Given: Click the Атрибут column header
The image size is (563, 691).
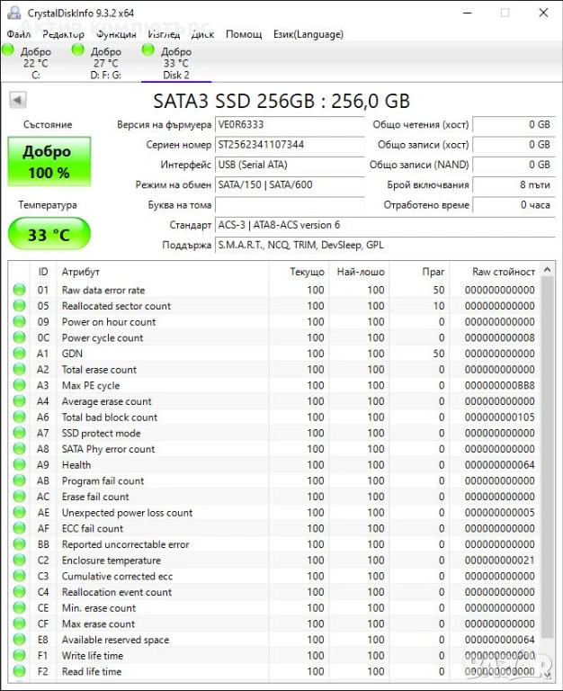Looking at the screenshot, I should 81,272.
